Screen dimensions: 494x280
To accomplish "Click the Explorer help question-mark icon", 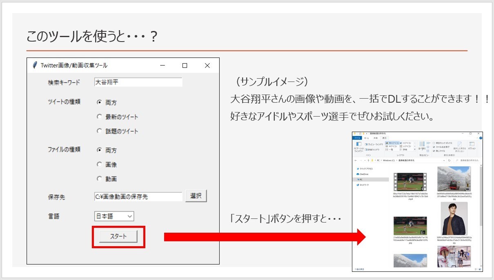I will [x=481, y=138].
